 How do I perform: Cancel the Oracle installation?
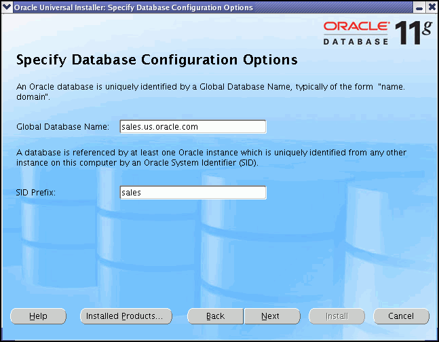coord(400,316)
